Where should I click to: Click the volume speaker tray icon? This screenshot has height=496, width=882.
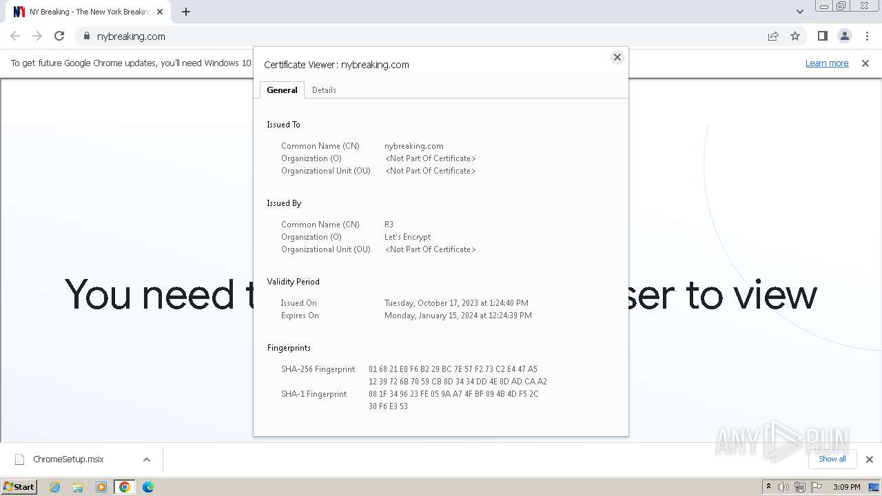(783, 487)
